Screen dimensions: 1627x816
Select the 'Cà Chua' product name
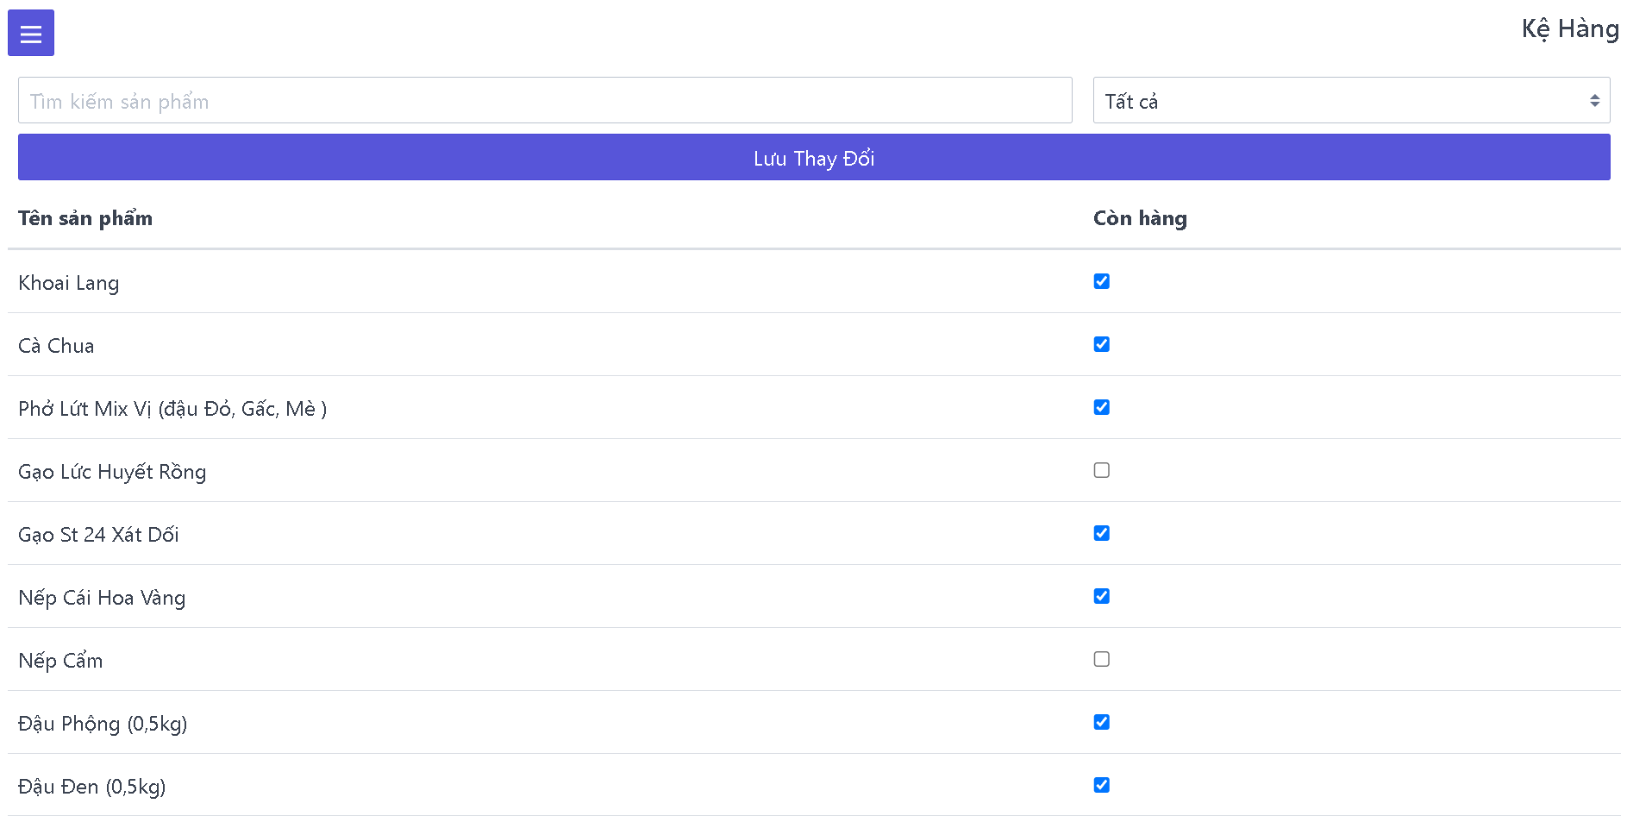click(x=56, y=346)
